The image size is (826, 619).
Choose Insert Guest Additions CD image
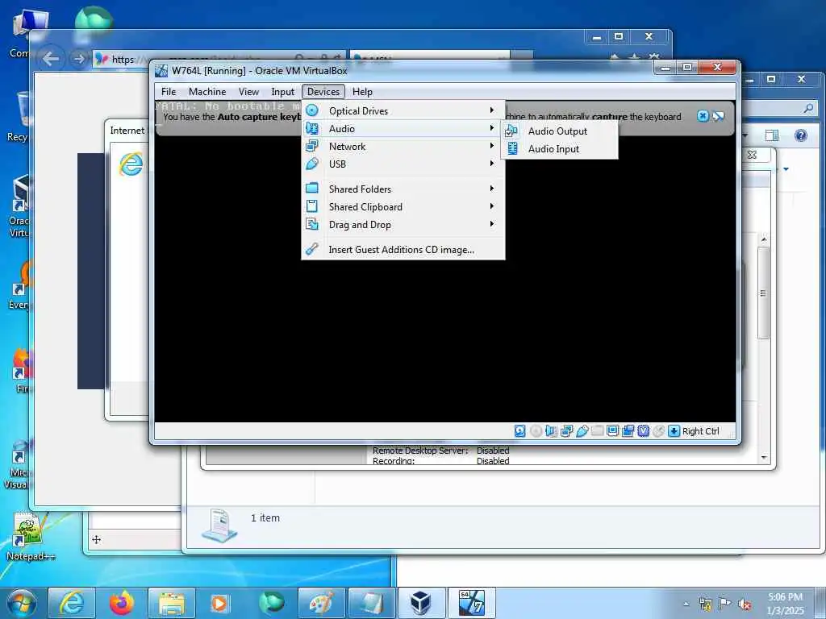tap(403, 250)
